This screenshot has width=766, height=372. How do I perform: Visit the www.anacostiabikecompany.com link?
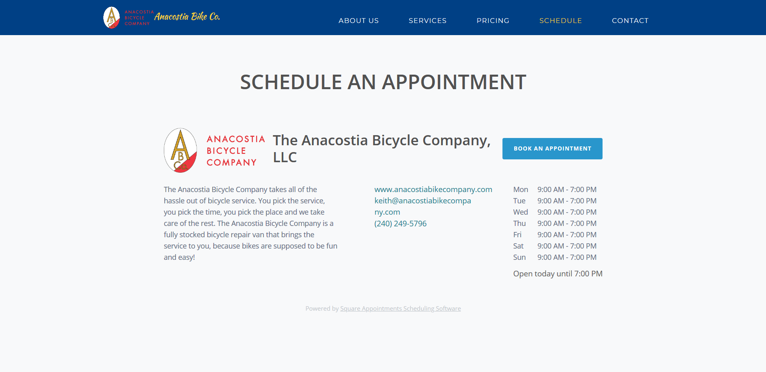[433, 190]
